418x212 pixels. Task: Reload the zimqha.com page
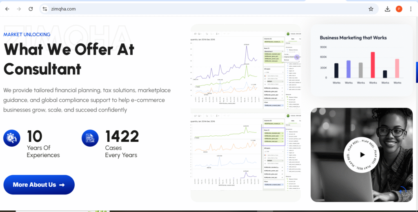pos(31,9)
